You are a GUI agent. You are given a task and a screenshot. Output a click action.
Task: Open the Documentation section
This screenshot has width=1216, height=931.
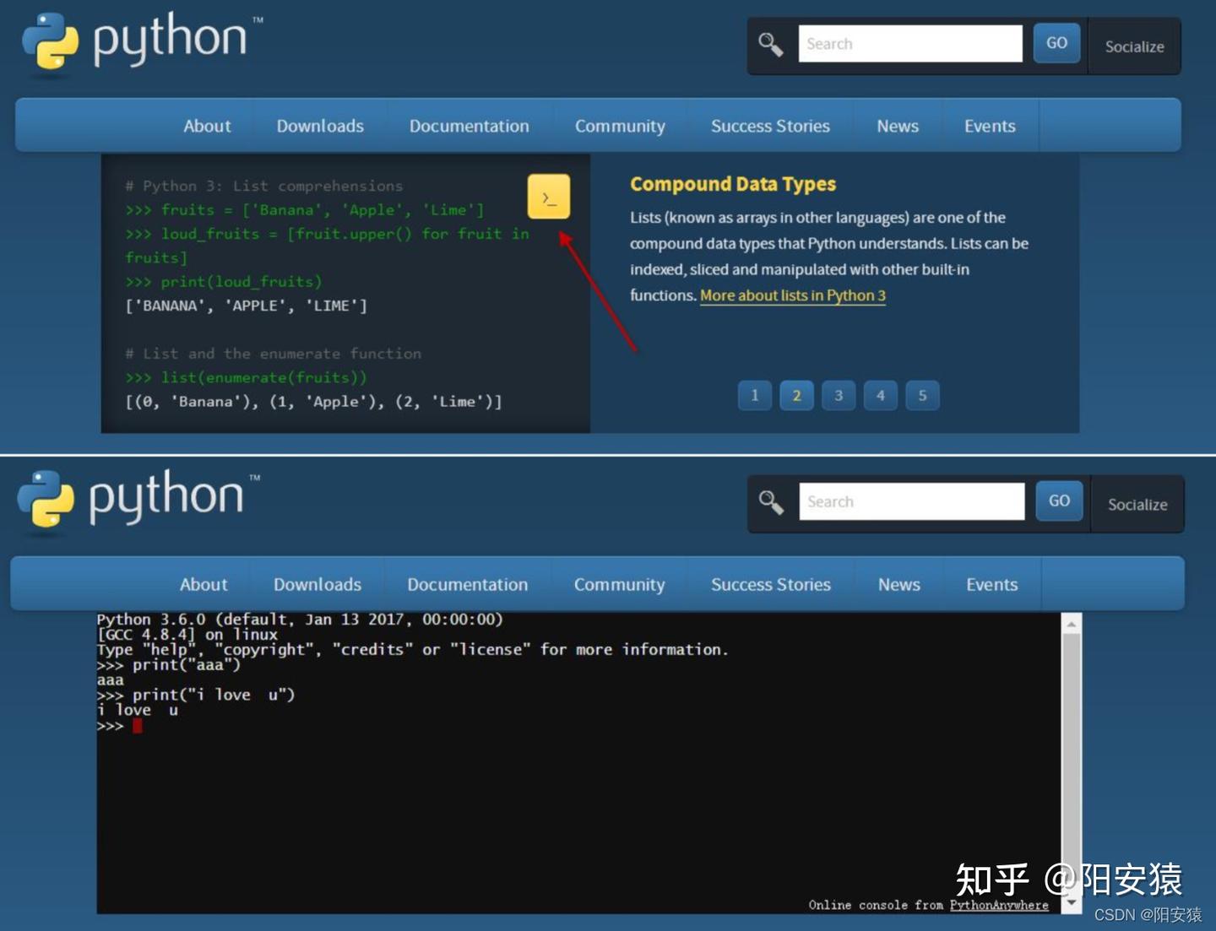pos(469,125)
